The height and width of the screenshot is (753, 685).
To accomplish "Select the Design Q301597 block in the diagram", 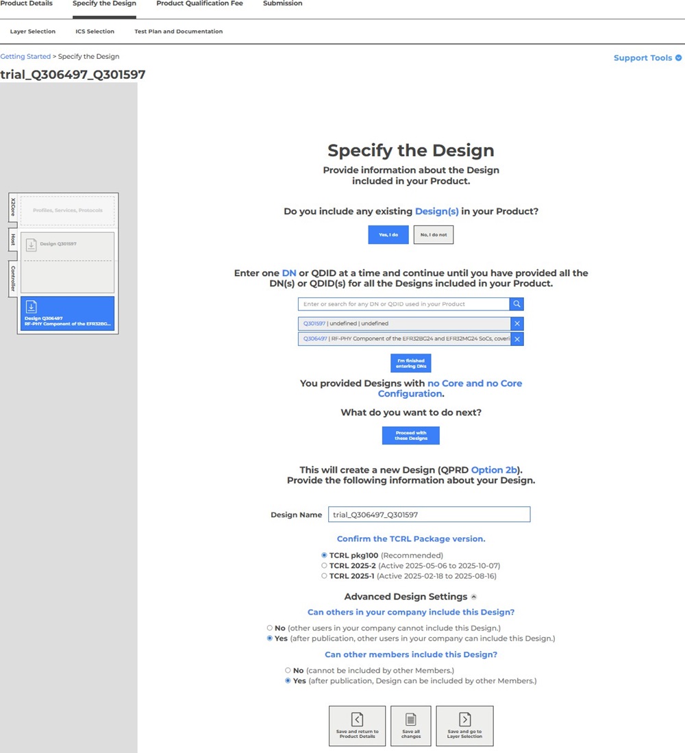I will 67,246.
